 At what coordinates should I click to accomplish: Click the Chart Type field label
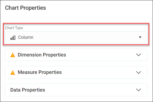pyautogui.click(x=14, y=28)
